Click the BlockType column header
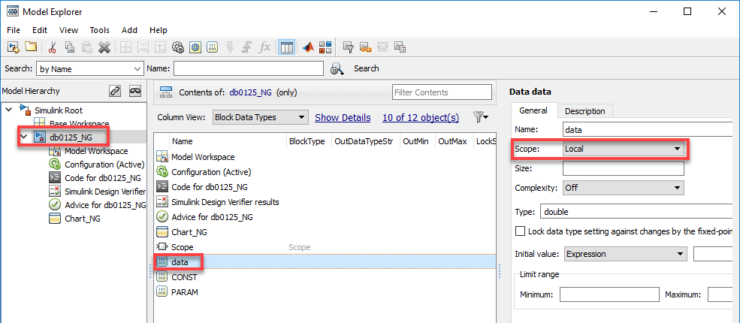Image resolution: width=740 pixels, height=323 pixels. (x=307, y=141)
